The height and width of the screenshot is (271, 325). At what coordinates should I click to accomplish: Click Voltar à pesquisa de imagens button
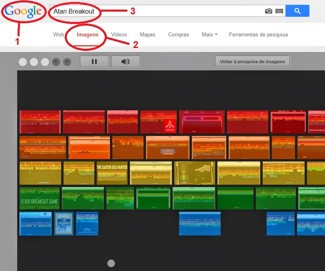pyautogui.click(x=252, y=61)
